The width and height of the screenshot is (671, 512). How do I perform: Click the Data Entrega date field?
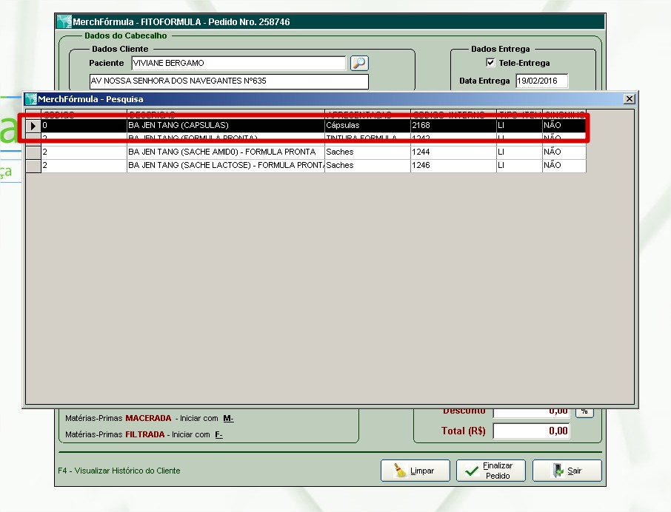point(541,81)
